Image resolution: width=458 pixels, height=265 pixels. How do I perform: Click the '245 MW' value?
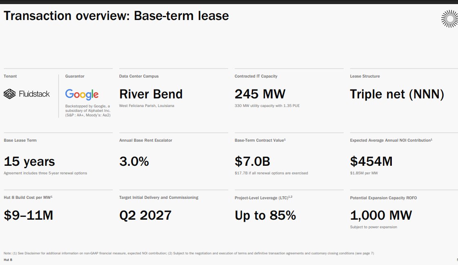[260, 94]
